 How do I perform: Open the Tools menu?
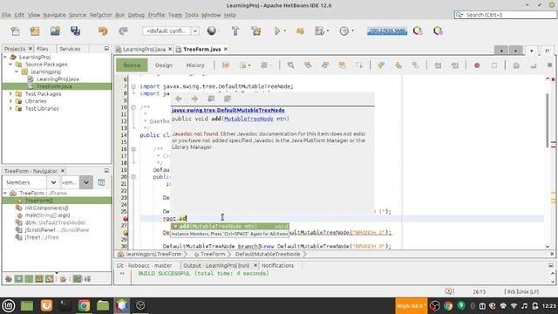[192, 15]
